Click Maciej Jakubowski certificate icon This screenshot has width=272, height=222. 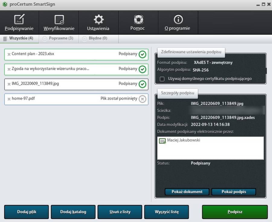tap(162, 141)
